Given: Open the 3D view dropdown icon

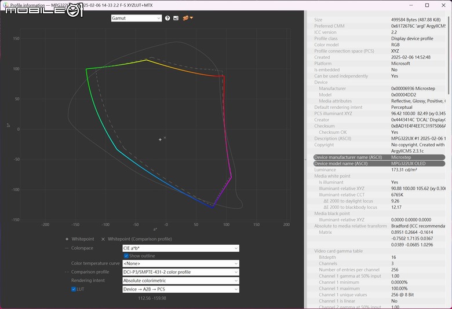Looking at the screenshot, I should pyautogui.click(x=188, y=18).
